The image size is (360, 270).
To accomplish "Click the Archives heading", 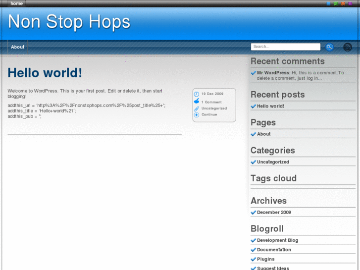I will click(x=268, y=201).
